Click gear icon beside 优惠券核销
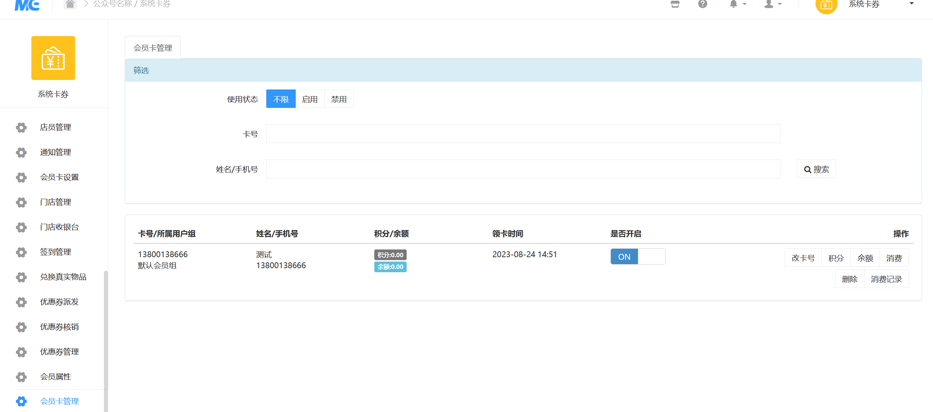This screenshot has width=933, height=412. (21, 327)
